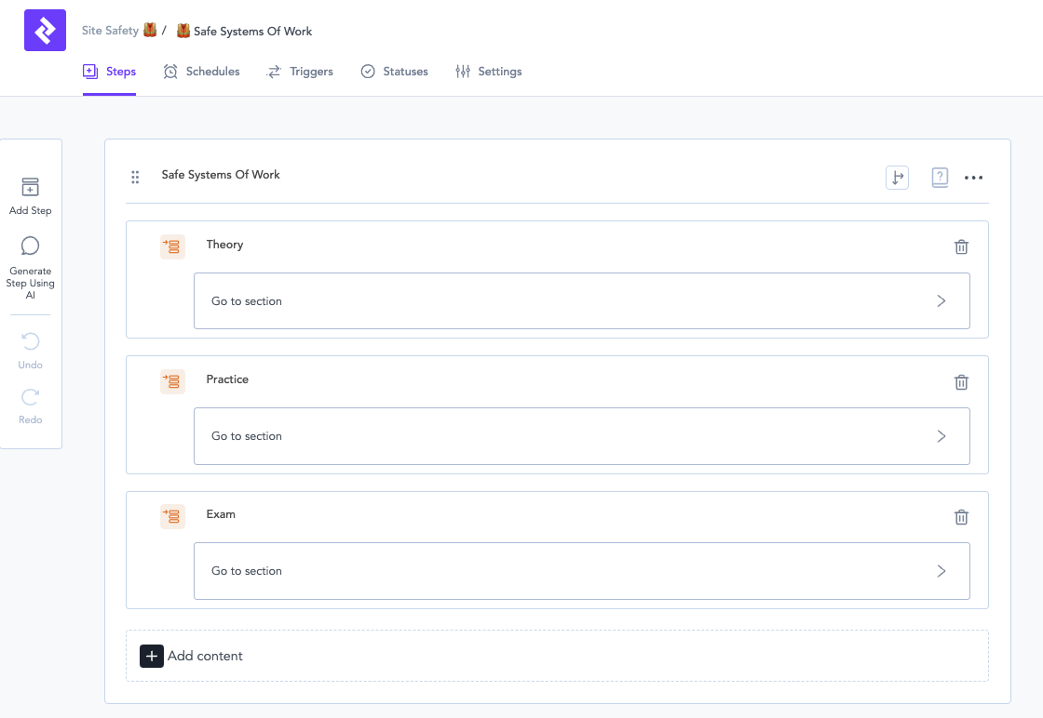Go to the Statuses tab
The height and width of the screenshot is (718, 1043).
[x=394, y=72]
